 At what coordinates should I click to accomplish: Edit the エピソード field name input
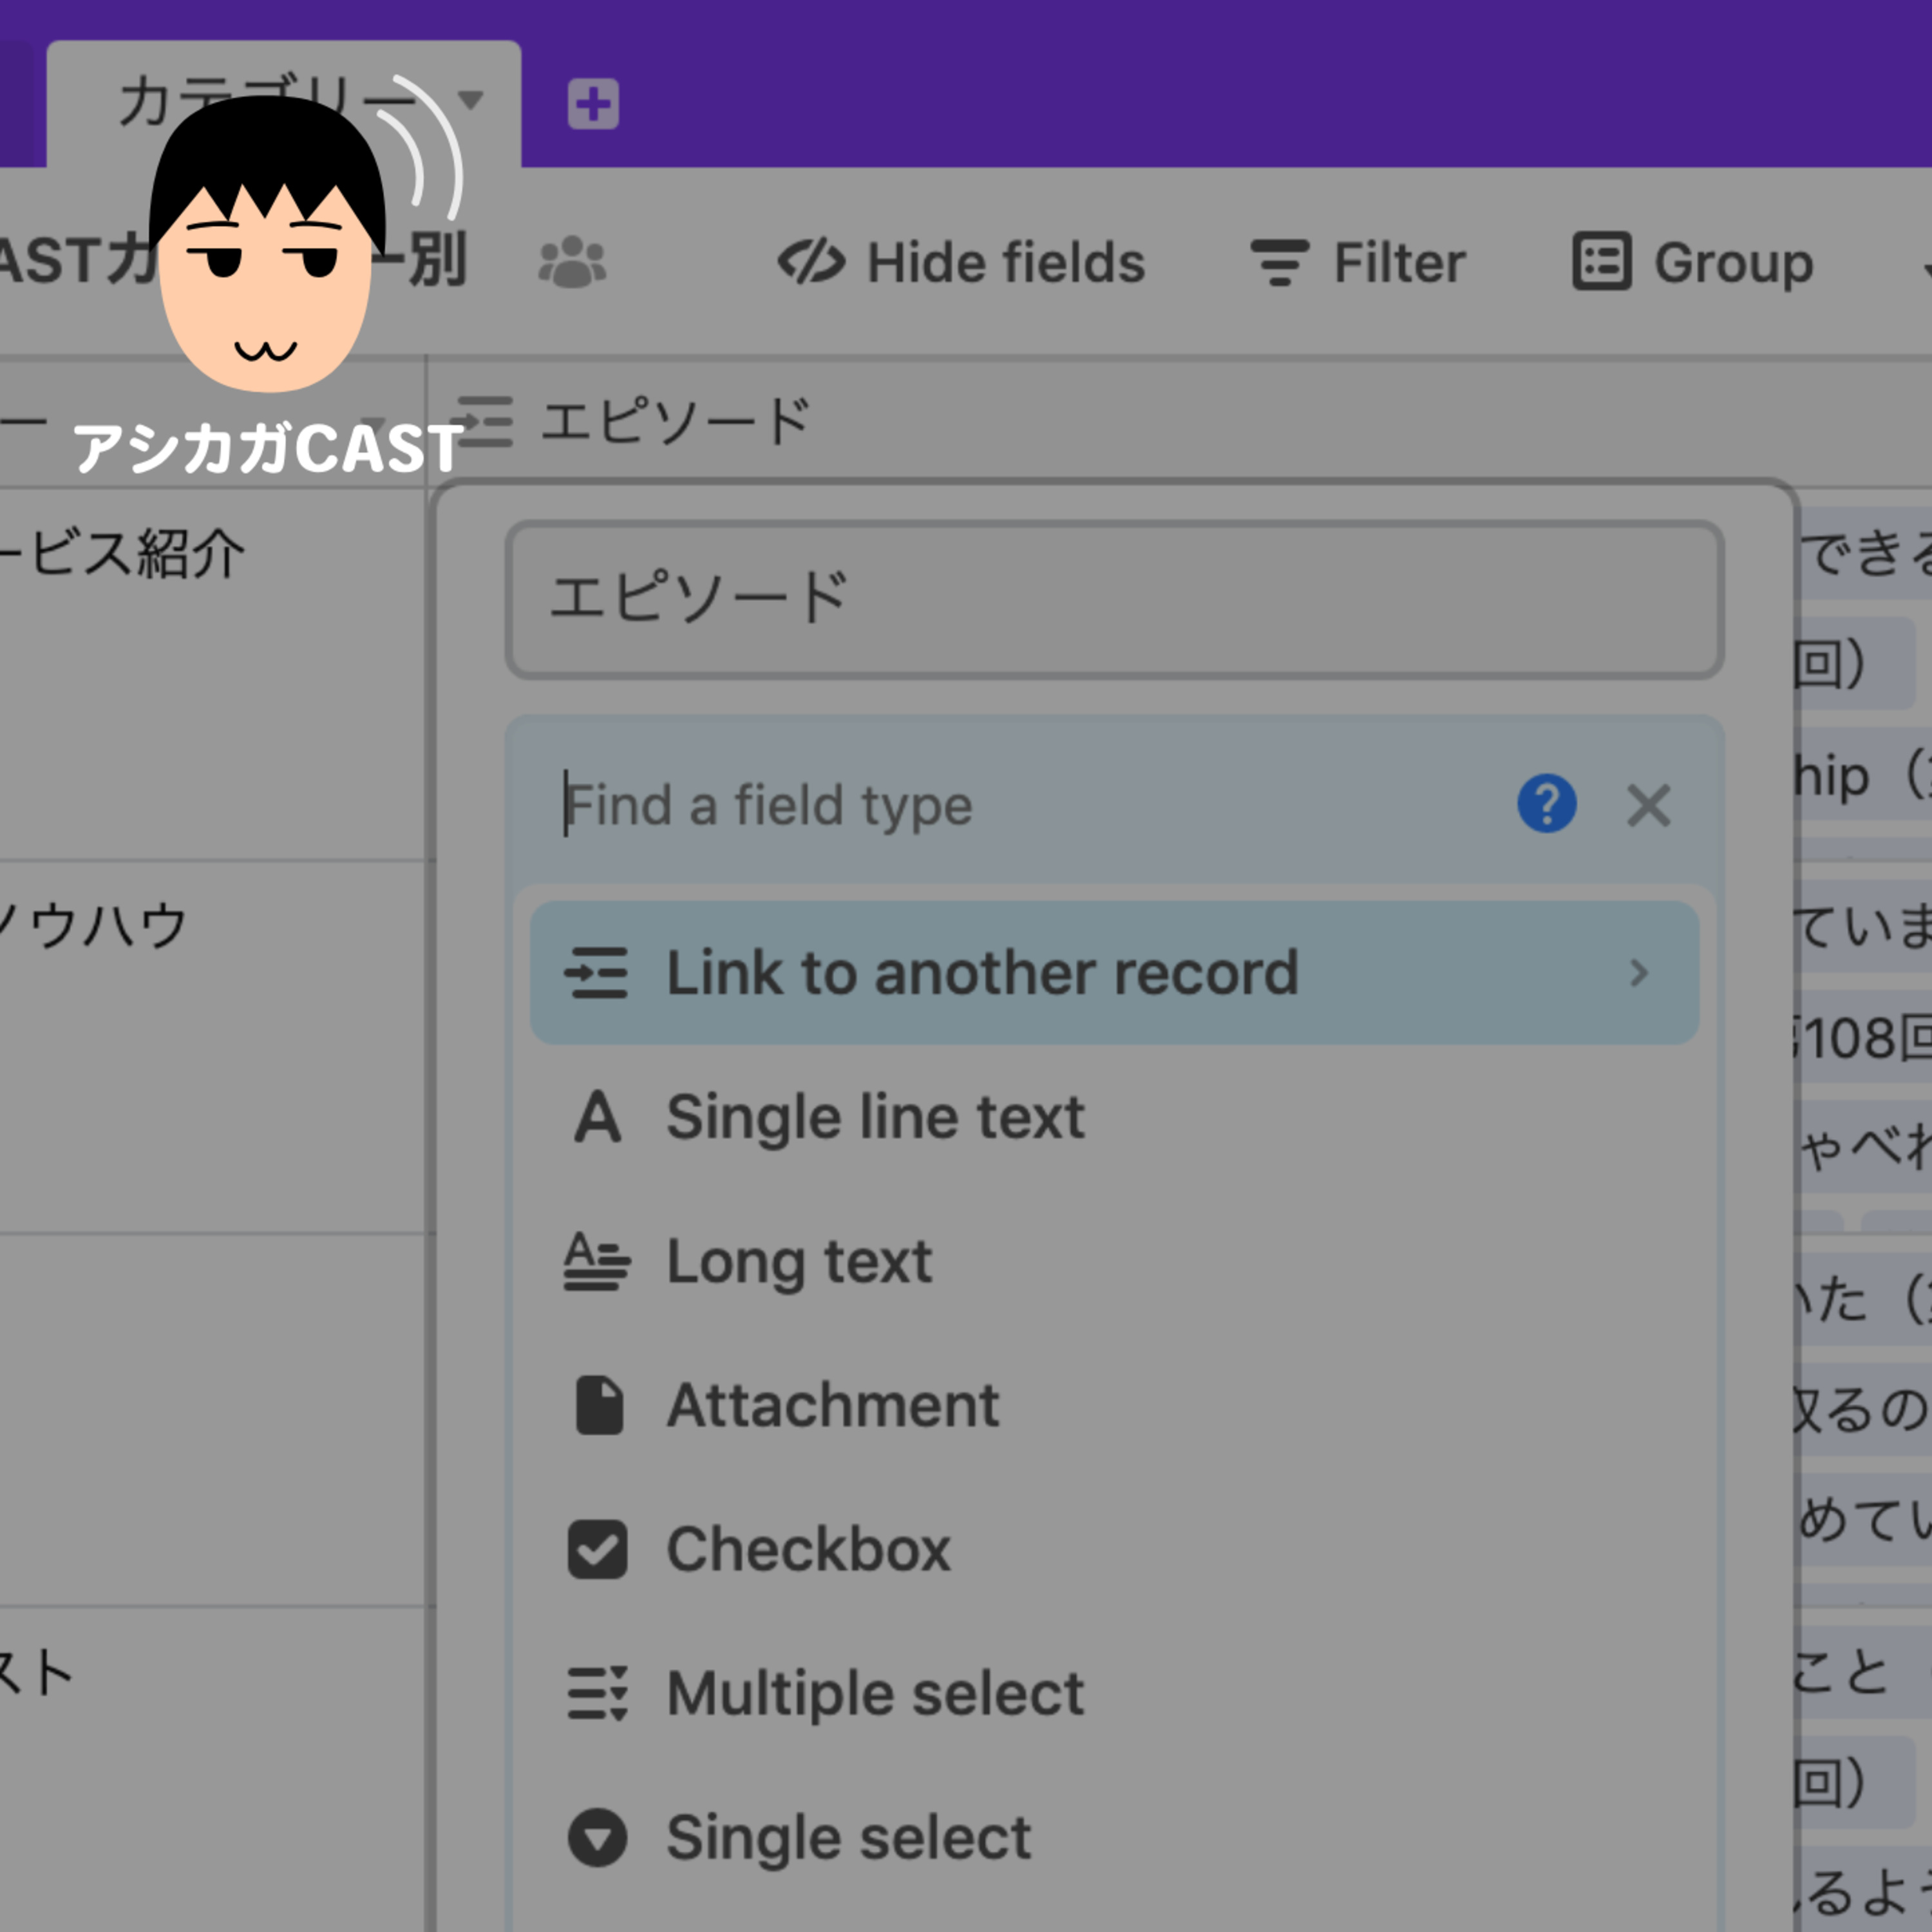(1113, 599)
